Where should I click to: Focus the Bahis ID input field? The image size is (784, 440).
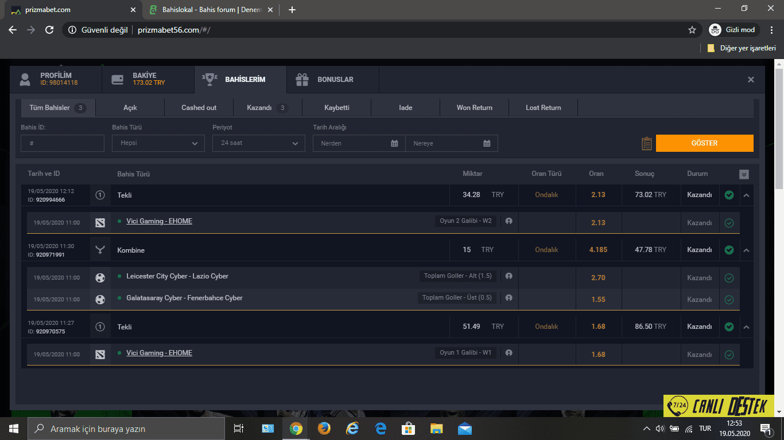[63, 143]
